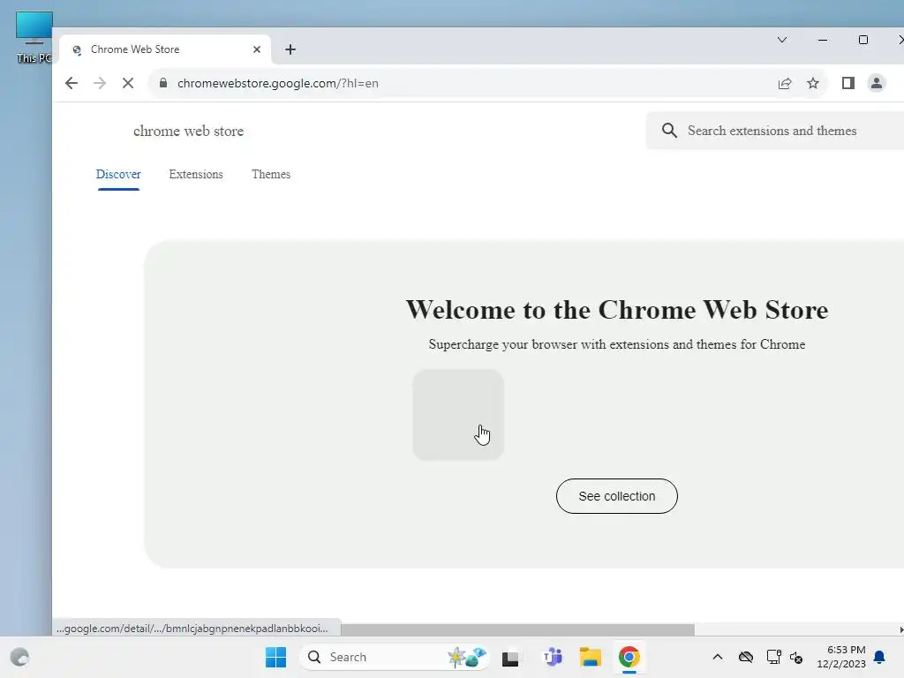
Task: Click the See collection button
Action: (617, 496)
